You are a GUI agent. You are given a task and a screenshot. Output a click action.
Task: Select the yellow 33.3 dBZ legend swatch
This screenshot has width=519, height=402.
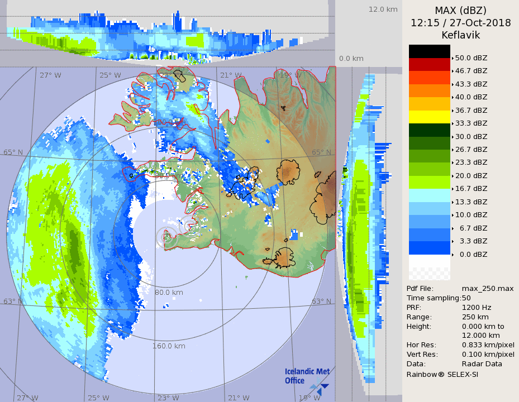coord(429,117)
